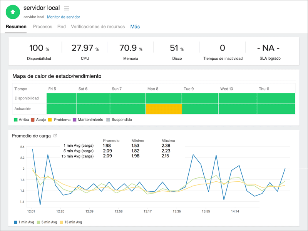Click the Monitor de servidor link
Screen dimensions: 308x231
64,17
